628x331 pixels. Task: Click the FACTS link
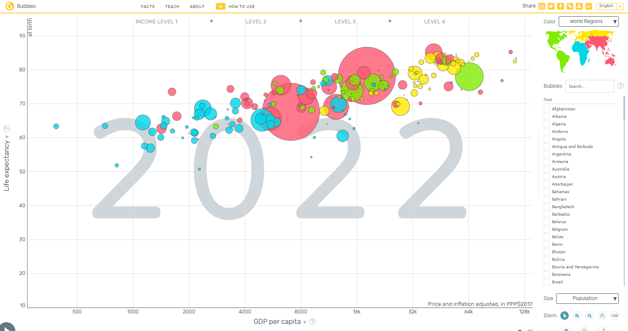(x=148, y=6)
